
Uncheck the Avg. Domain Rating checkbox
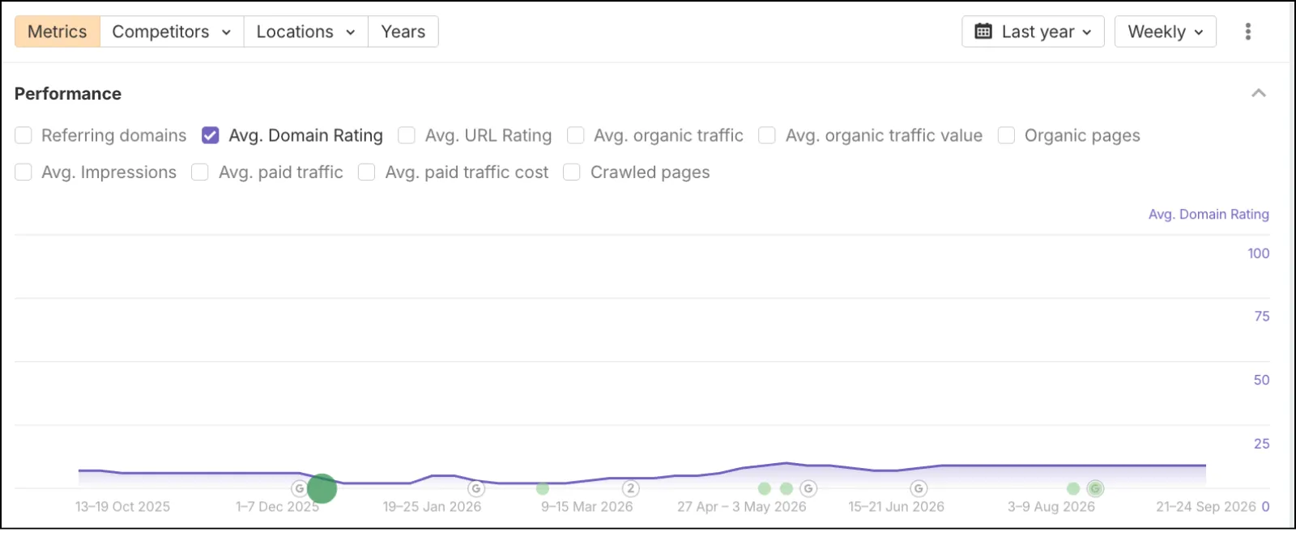pyautogui.click(x=211, y=135)
